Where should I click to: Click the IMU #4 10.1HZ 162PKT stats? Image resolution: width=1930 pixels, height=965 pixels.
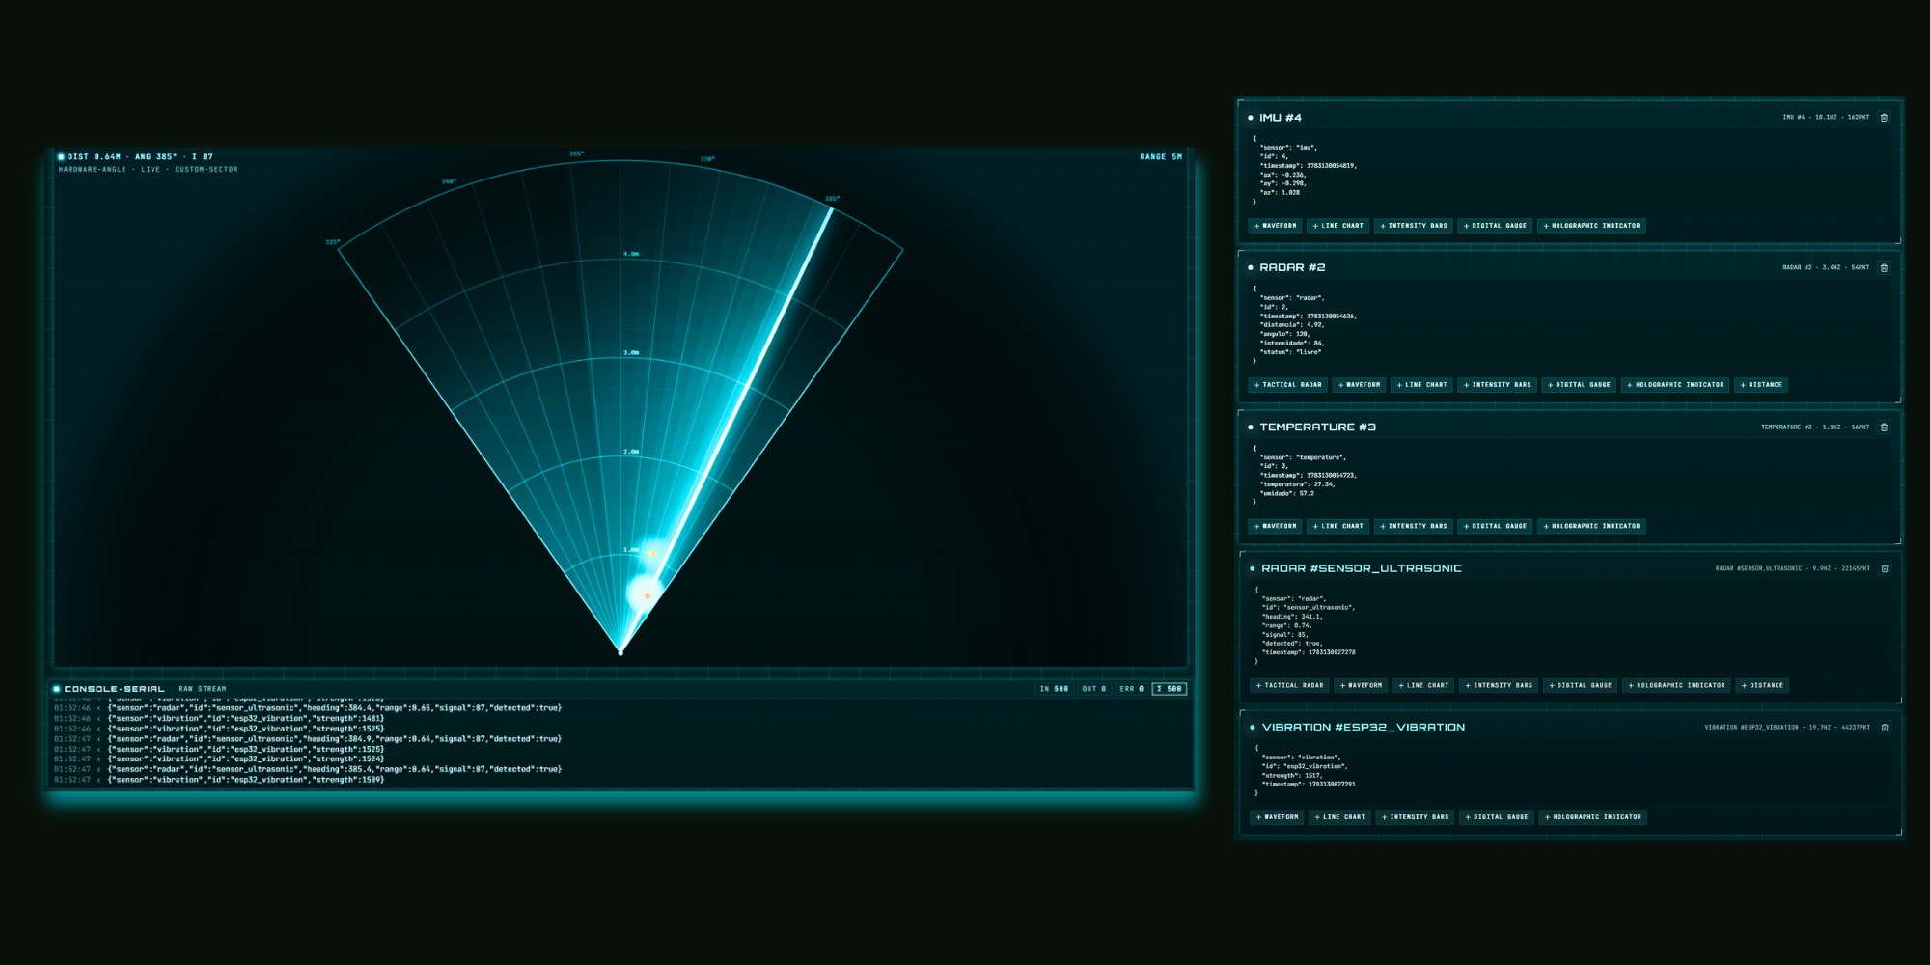click(x=1826, y=118)
